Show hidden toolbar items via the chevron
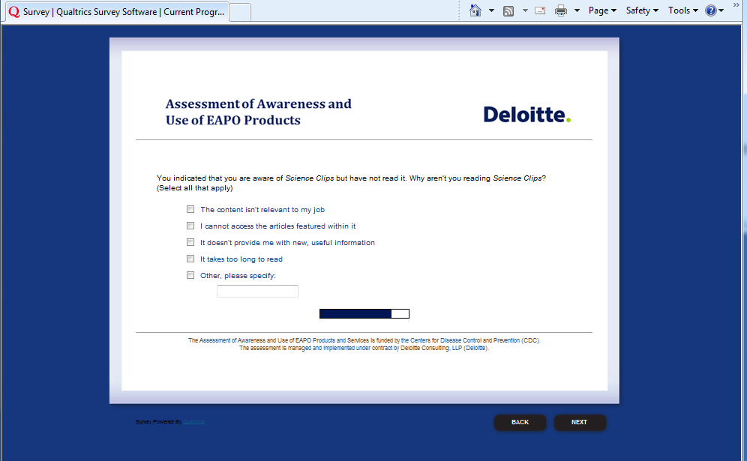This screenshot has width=747, height=461. (x=736, y=4)
